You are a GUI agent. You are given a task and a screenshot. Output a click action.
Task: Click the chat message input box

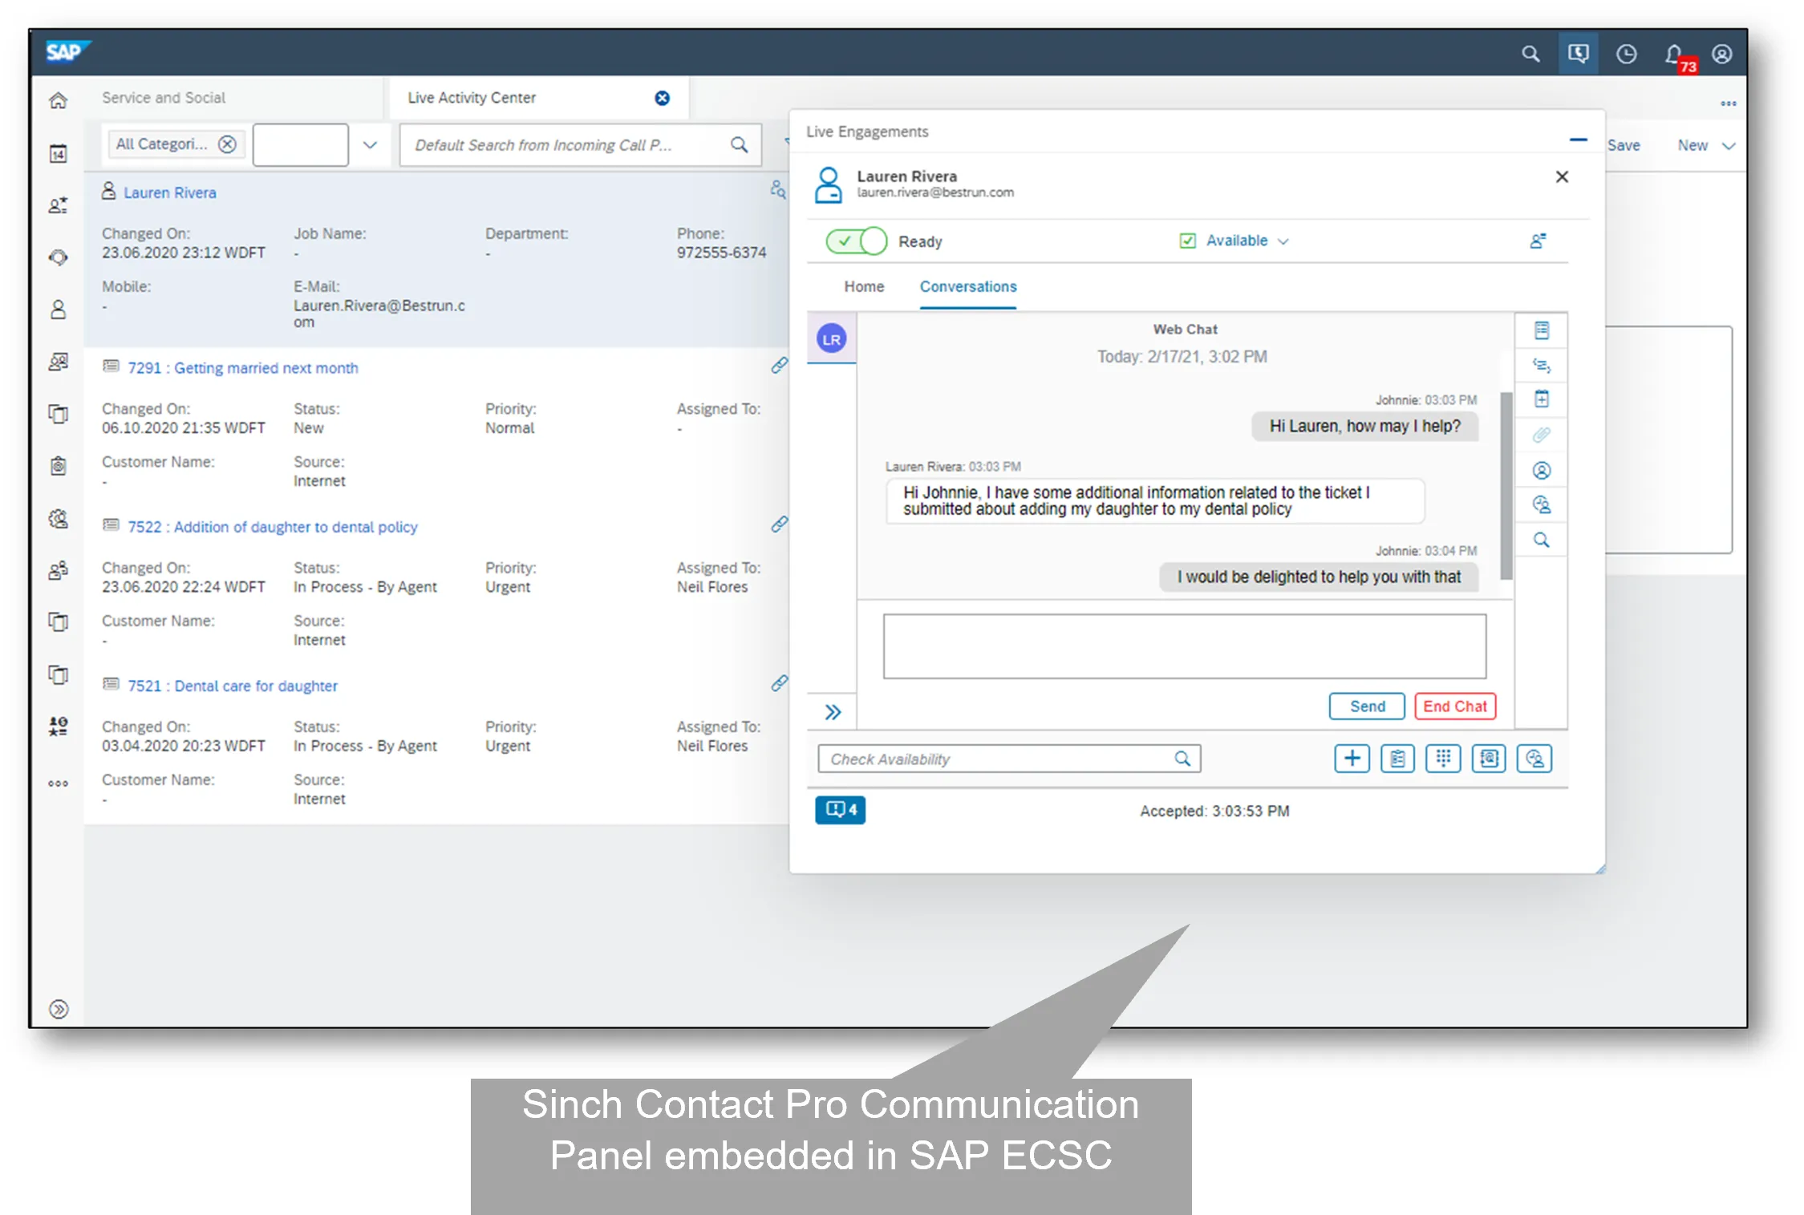(x=1184, y=646)
